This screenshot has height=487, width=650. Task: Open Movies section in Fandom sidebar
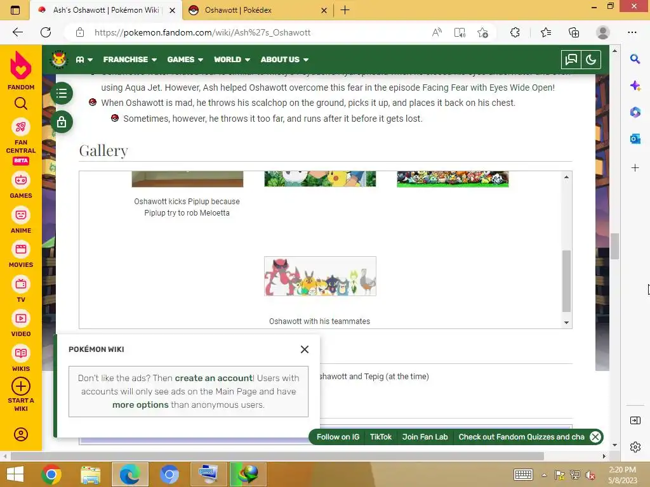(x=21, y=254)
